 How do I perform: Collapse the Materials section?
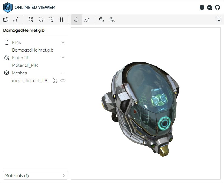click(63, 57)
